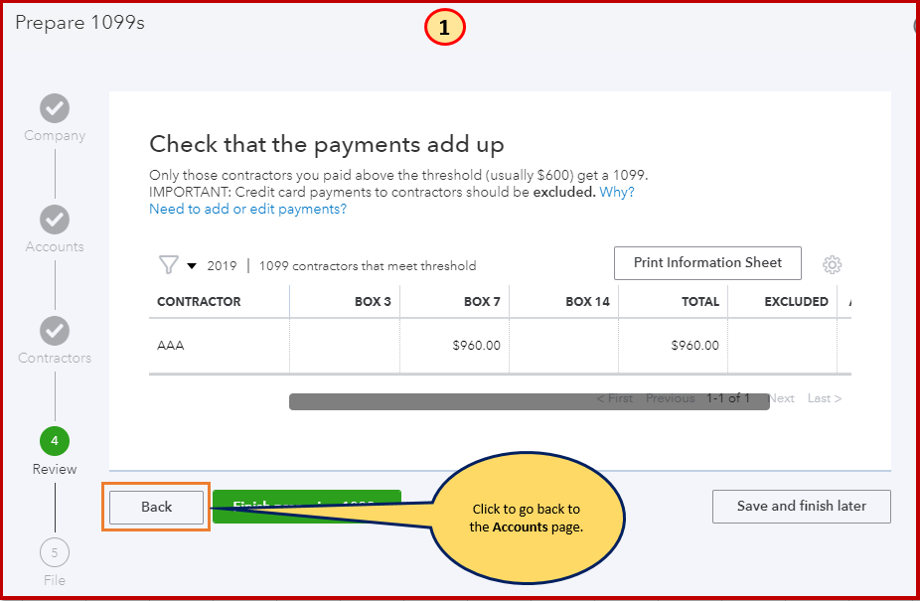Click the $960.00 value under TOTAL
This screenshot has width=920, height=601.
[694, 345]
